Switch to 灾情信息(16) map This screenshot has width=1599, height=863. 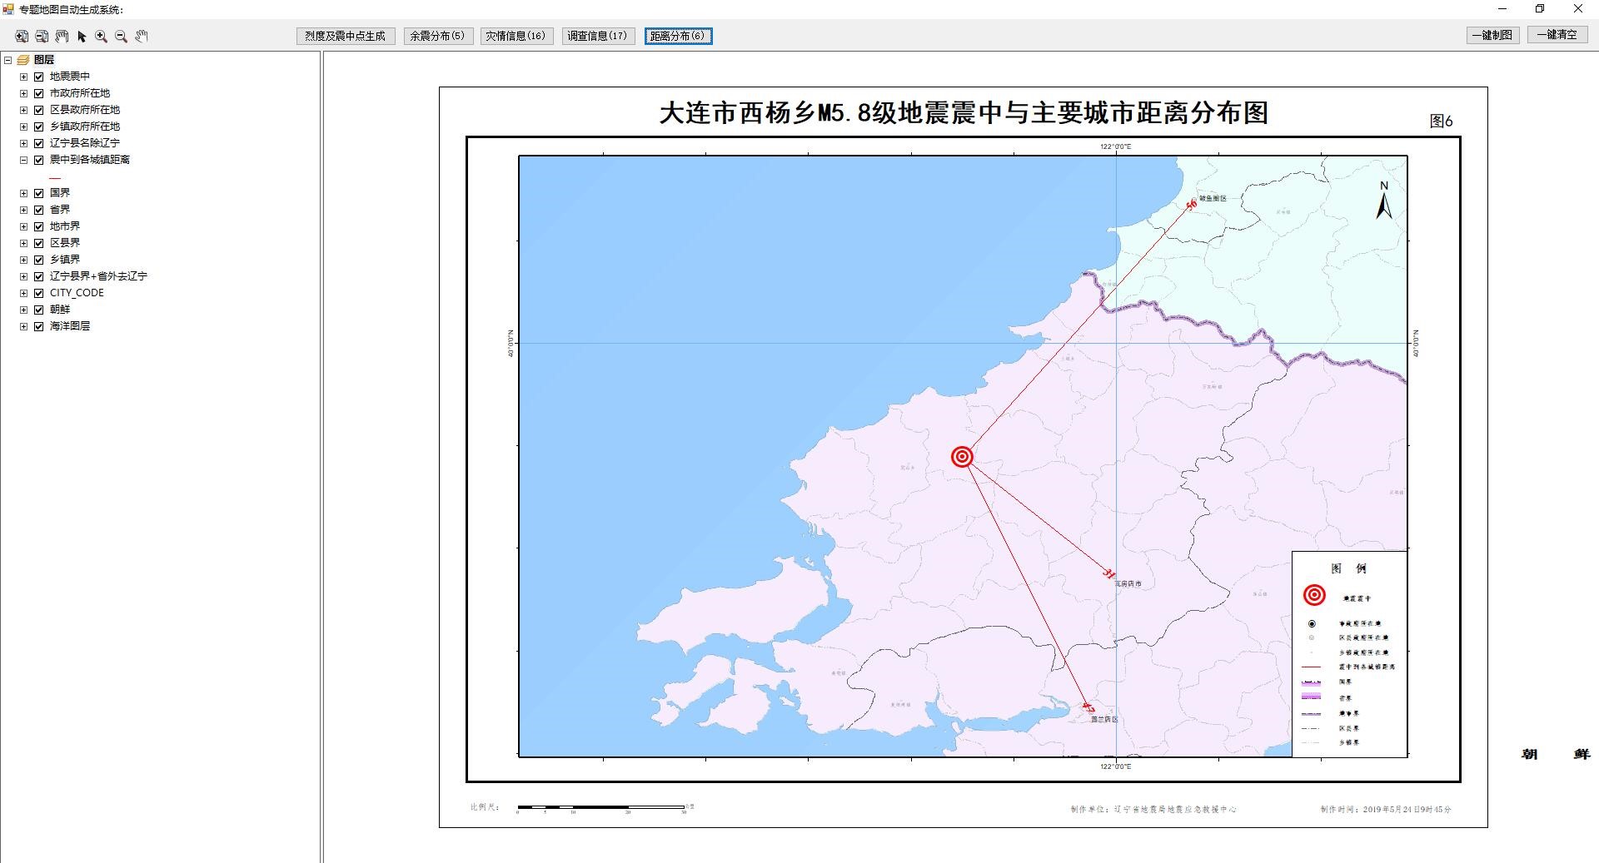(x=516, y=36)
